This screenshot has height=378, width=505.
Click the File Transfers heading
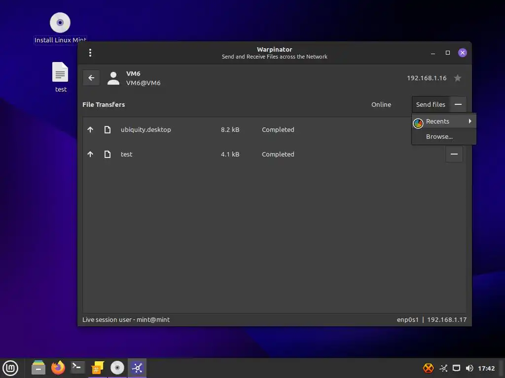point(104,104)
